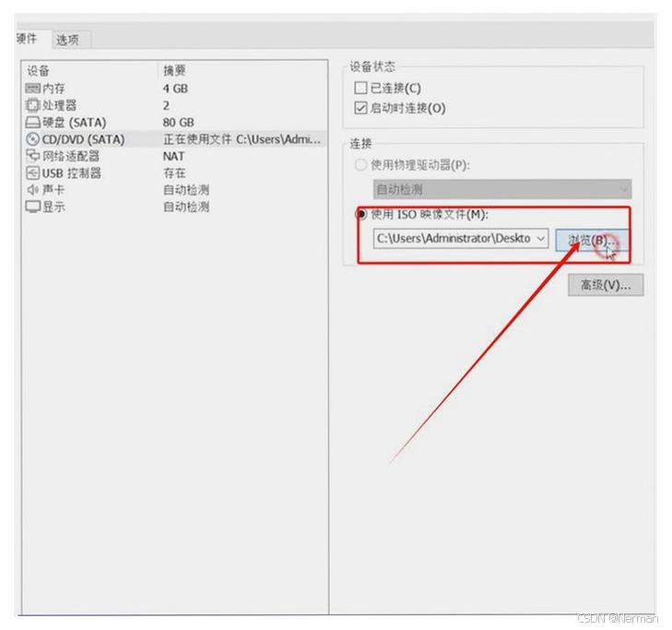This screenshot has height=630, width=672.
Task: Click the network adapter (网络适配器) icon
Action: click(32, 155)
